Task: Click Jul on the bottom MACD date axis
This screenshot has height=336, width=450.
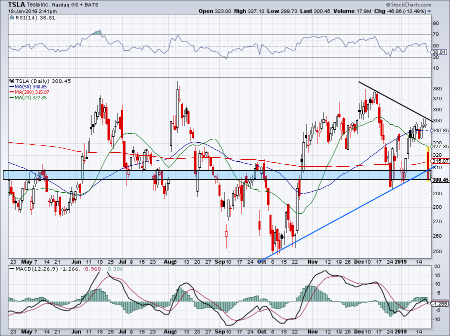Action: tap(122, 332)
